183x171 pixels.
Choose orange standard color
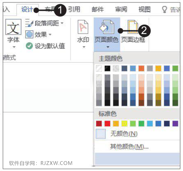[116, 123]
